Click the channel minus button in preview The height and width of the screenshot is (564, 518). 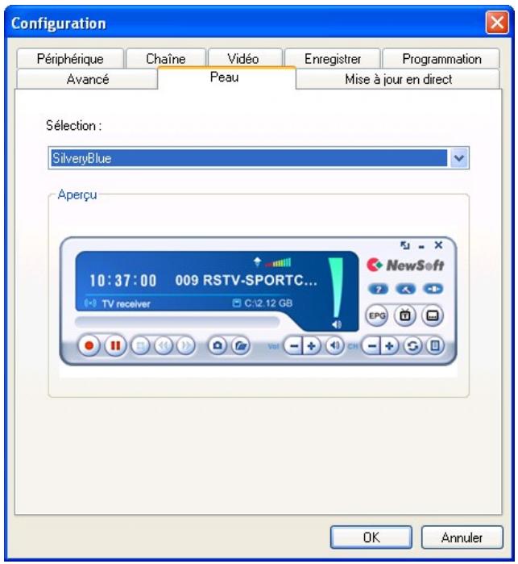point(372,346)
